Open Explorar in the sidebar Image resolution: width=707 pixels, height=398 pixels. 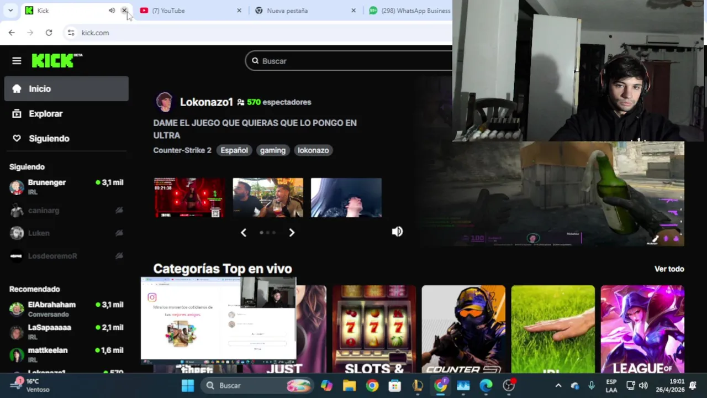tap(66, 113)
